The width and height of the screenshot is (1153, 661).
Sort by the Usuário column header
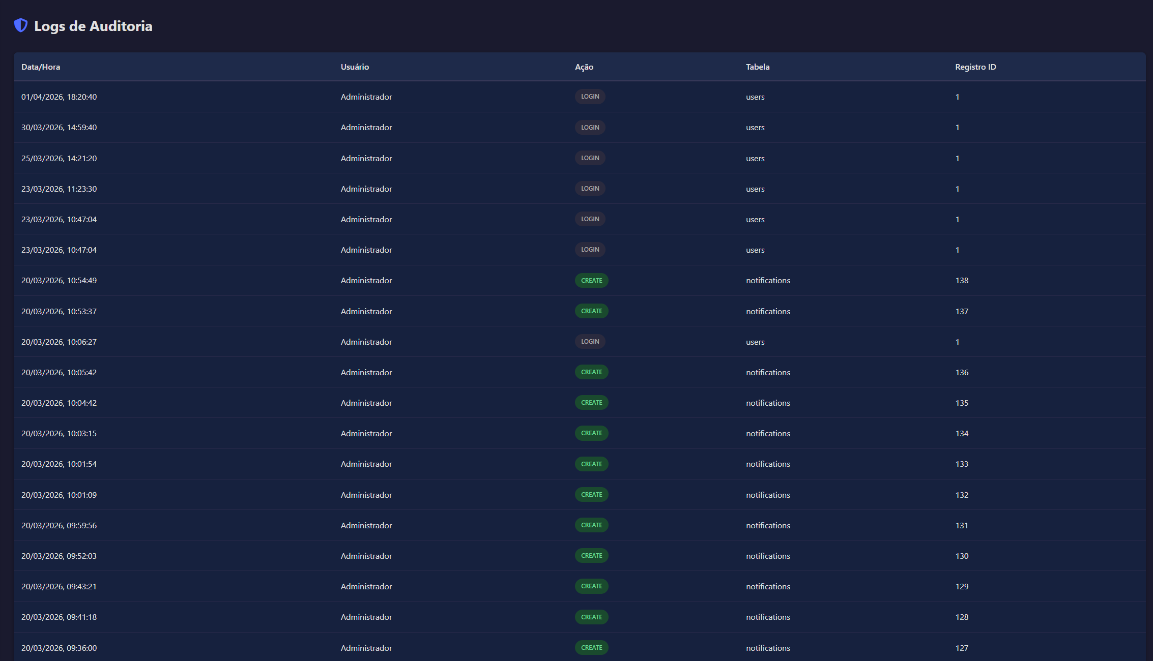coord(354,67)
